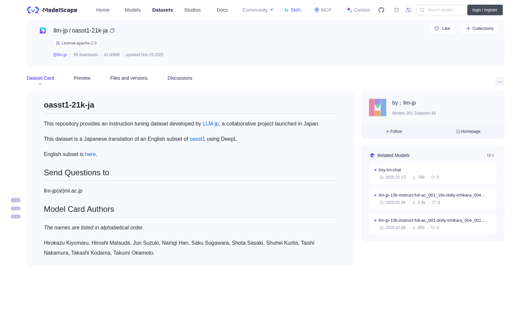Screen dimensions: 531x332
Task: Switch to the Discussions tab
Action: point(180,78)
